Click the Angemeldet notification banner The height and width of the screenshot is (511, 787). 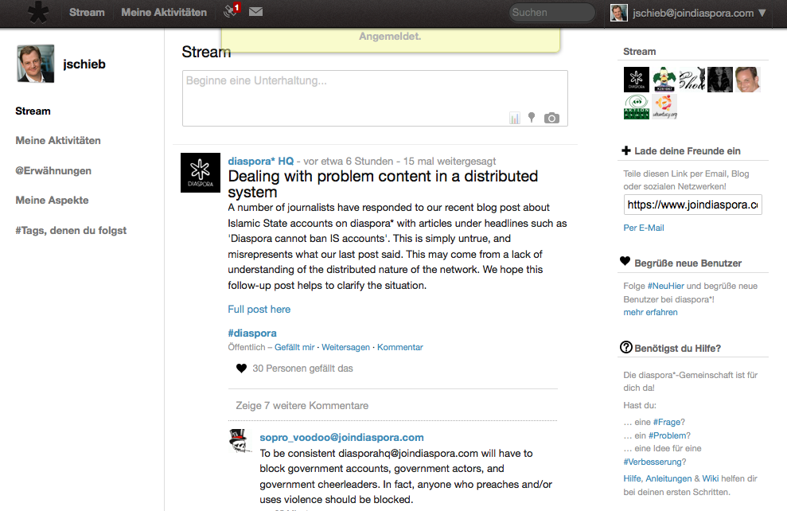[x=391, y=40]
